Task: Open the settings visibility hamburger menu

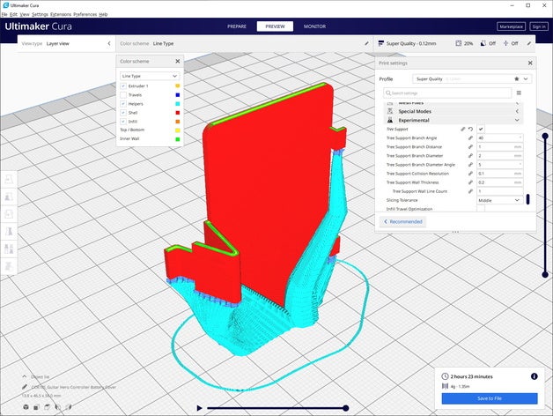Action: (x=519, y=93)
